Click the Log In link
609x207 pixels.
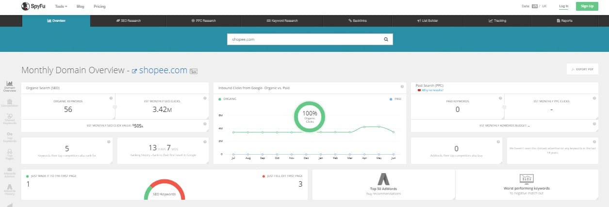[563, 6]
